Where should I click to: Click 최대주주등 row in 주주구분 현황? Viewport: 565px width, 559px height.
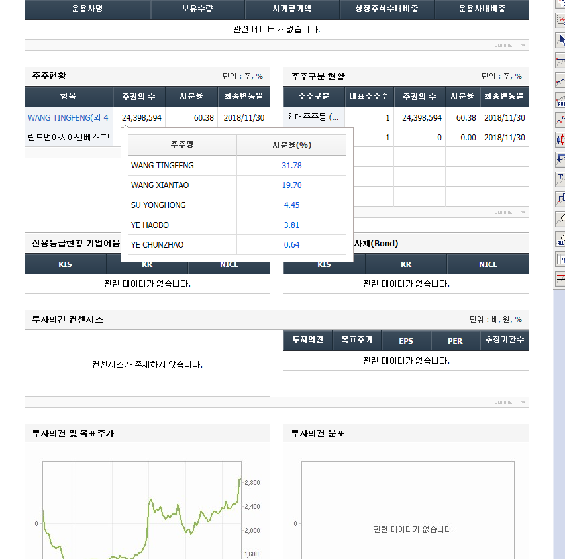click(313, 117)
